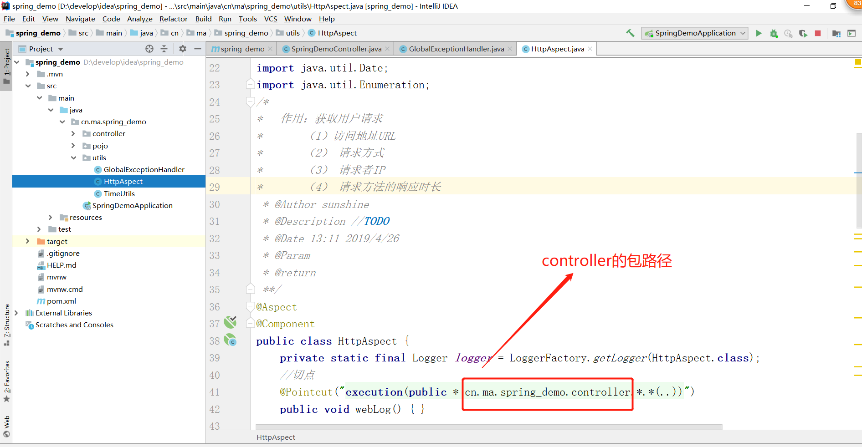Image resolution: width=862 pixels, height=447 pixels.
Task: Click the run anything icon at toolbar end
Action: coord(852,33)
